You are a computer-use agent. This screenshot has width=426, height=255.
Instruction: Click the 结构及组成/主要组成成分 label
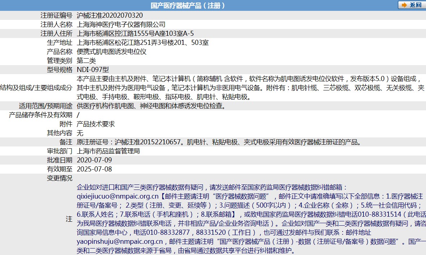(36, 88)
